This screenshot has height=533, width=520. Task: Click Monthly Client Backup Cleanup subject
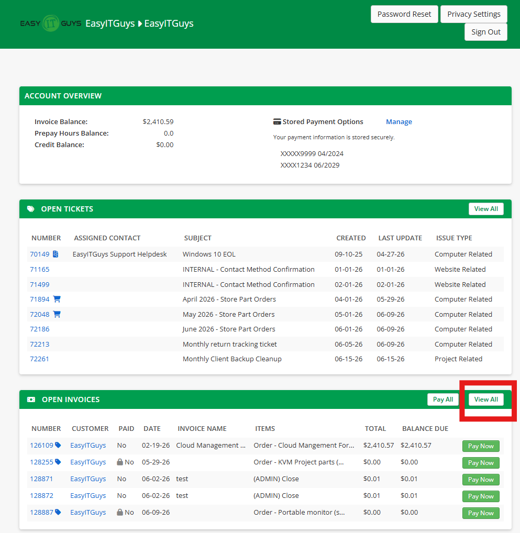(232, 359)
